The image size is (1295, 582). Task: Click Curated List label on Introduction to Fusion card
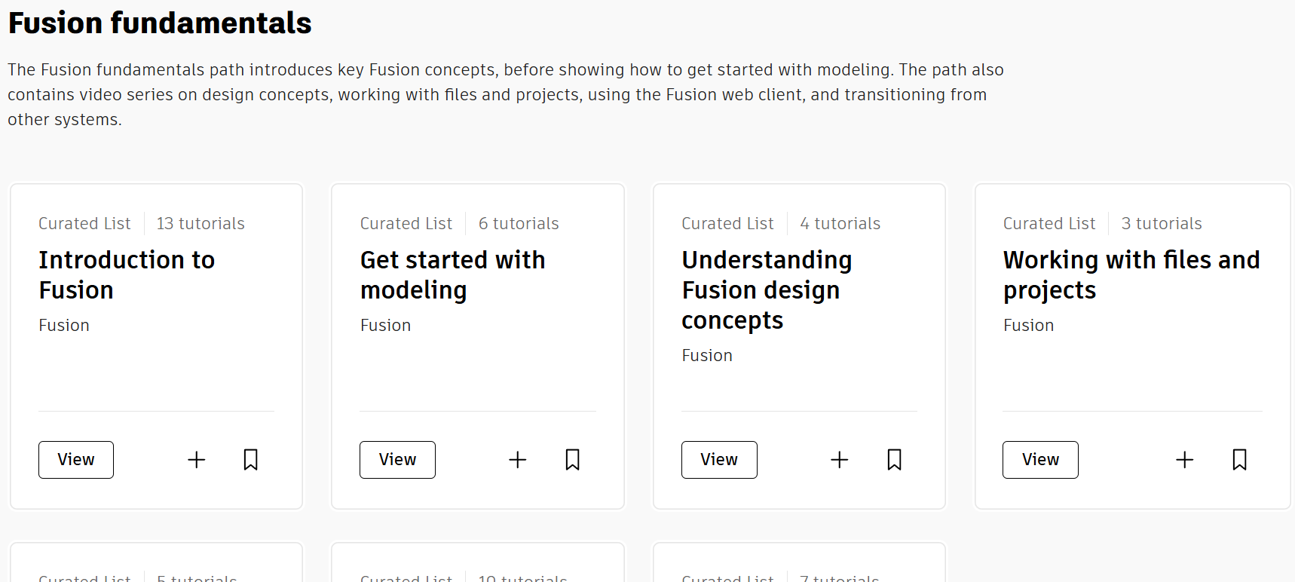click(84, 224)
